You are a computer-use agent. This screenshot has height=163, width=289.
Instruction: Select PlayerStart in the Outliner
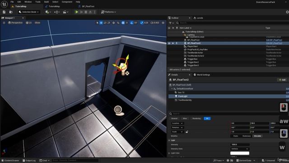pos(192,46)
